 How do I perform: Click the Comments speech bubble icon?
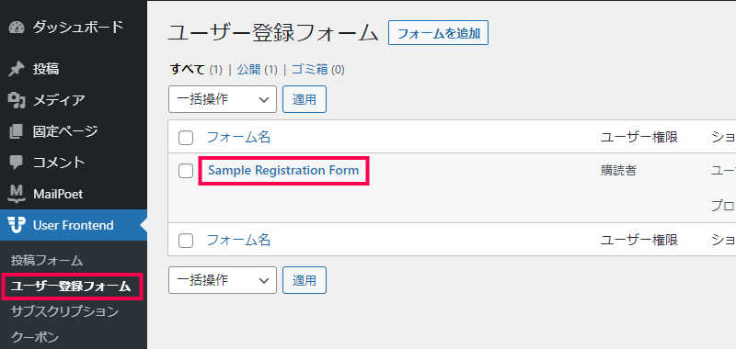pos(17,163)
